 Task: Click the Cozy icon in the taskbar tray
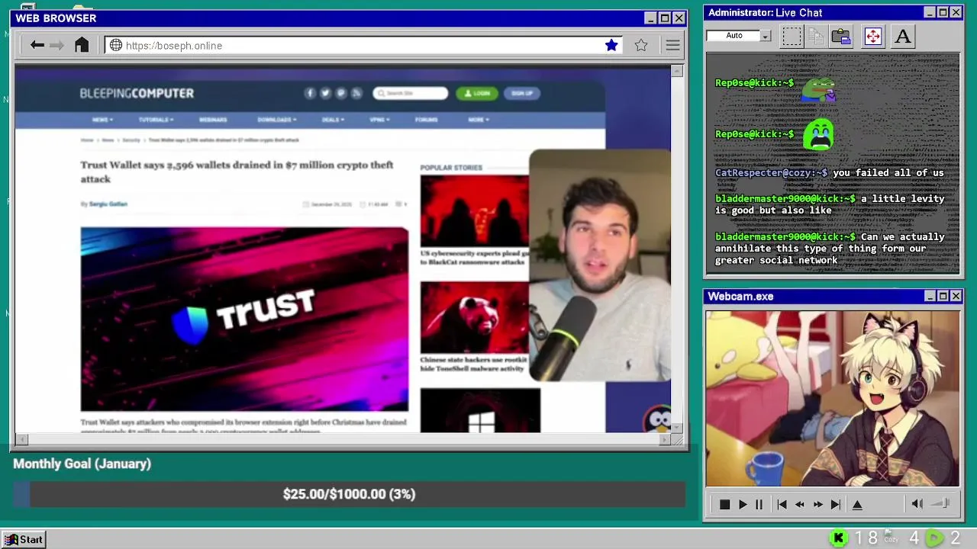click(891, 538)
